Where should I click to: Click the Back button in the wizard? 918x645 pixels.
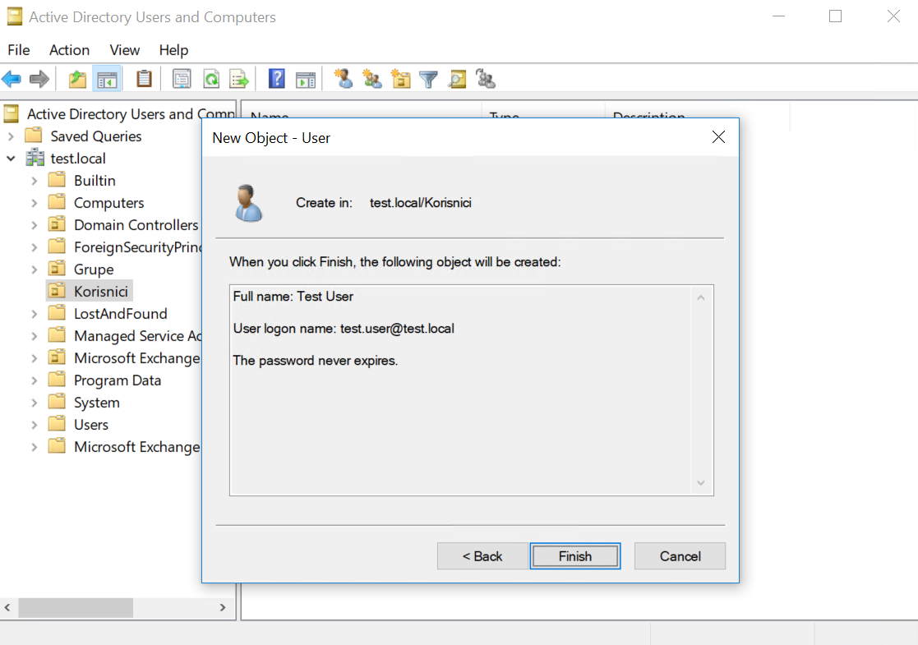click(482, 555)
